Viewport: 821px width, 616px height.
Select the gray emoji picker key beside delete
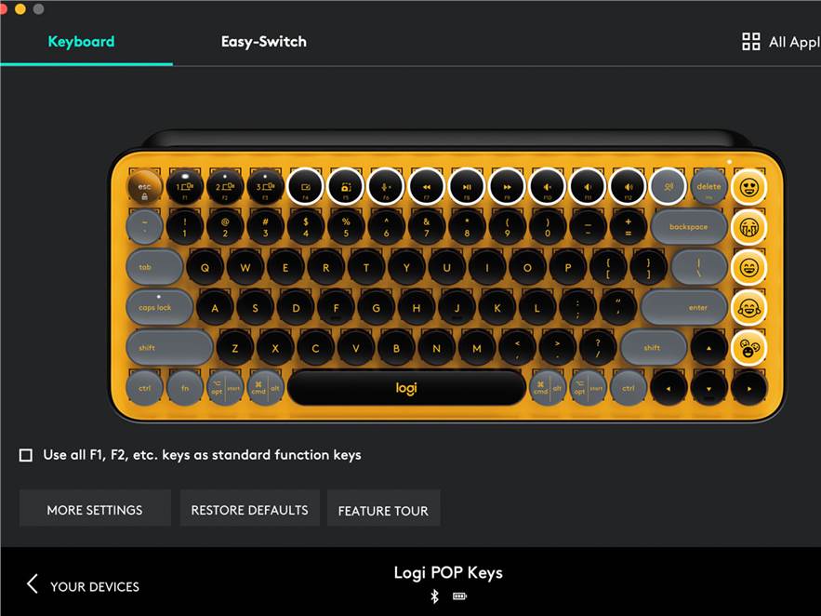(x=669, y=186)
